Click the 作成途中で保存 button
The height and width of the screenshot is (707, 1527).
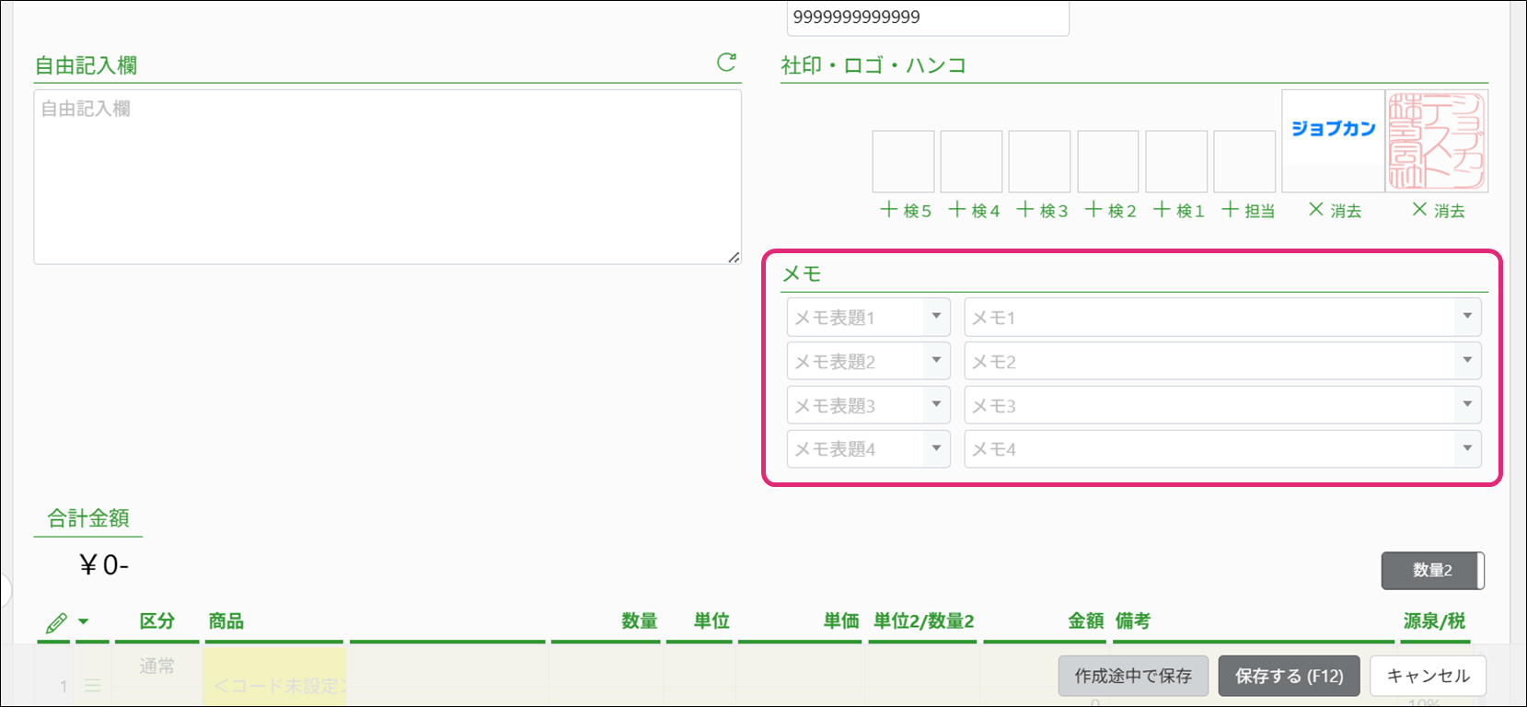1133,676
